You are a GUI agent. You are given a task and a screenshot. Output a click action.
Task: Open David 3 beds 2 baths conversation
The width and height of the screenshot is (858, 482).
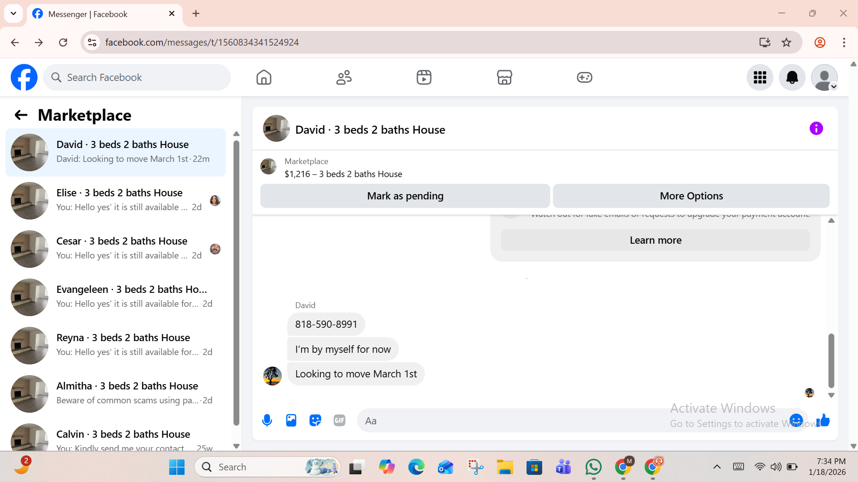coord(115,152)
